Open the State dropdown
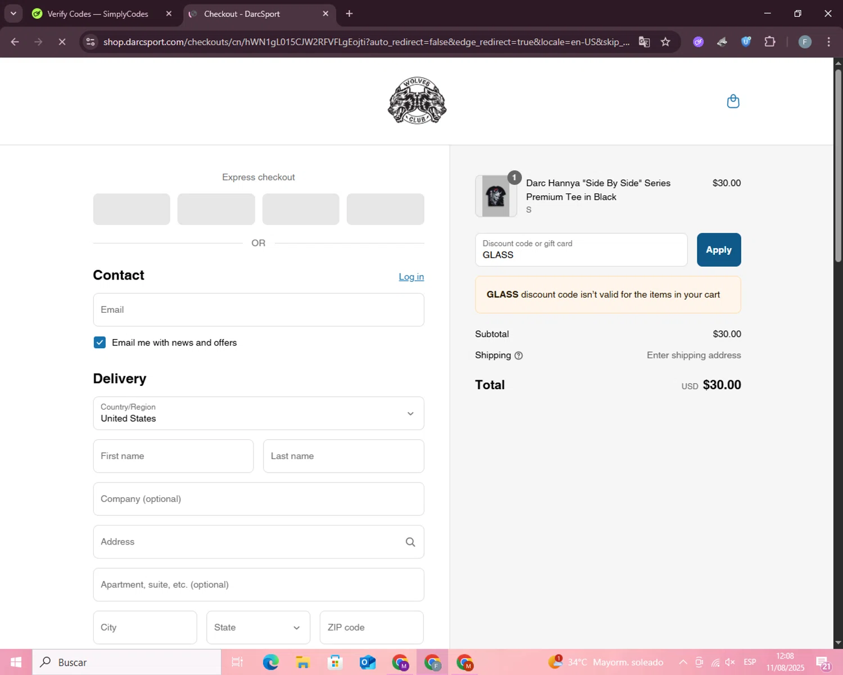The image size is (843, 675). 258,627
